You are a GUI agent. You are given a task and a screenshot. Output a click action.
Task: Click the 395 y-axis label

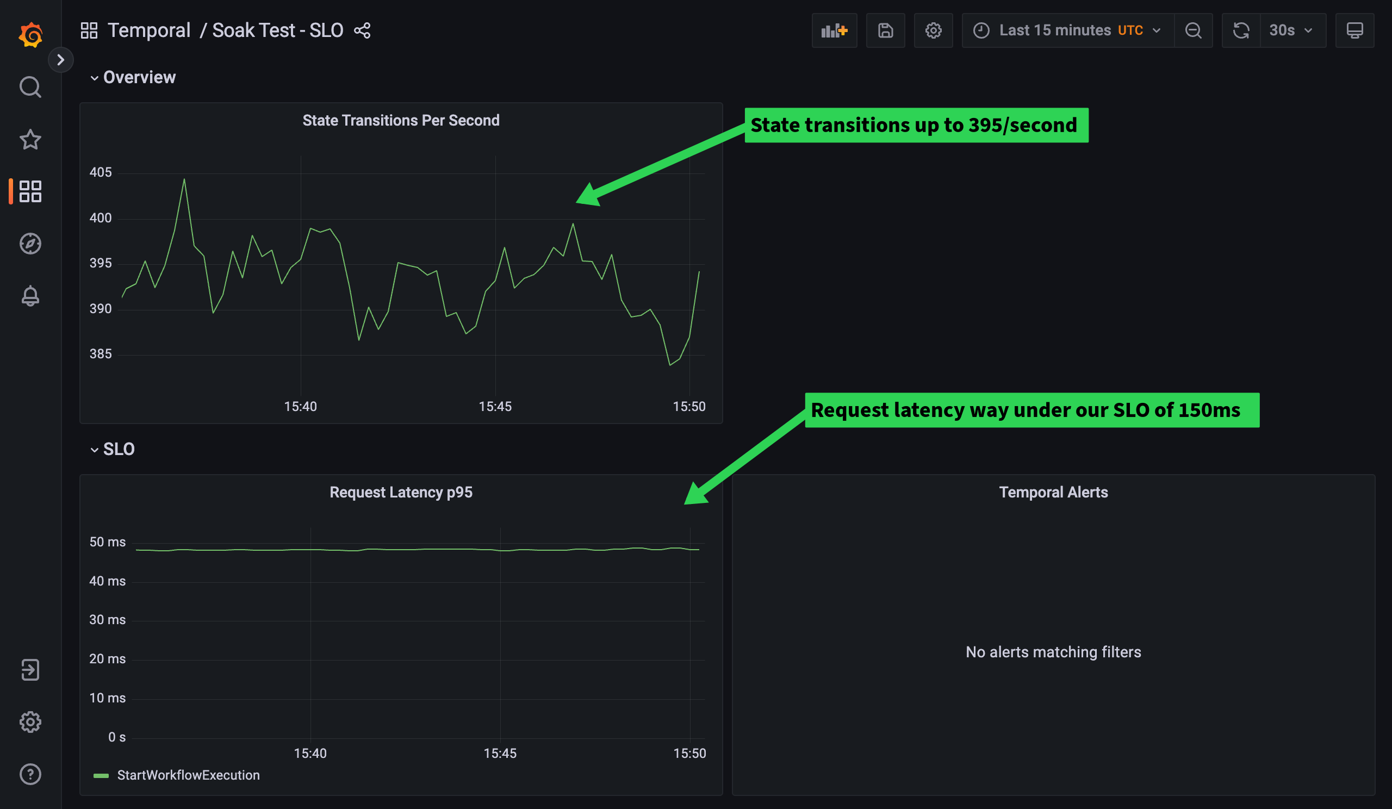point(101,263)
